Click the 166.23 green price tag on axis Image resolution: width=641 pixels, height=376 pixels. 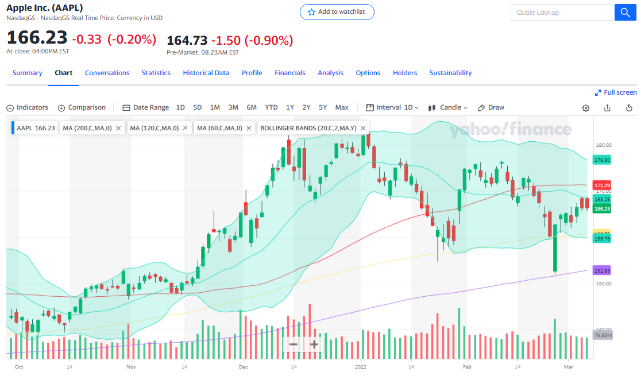tap(602, 208)
